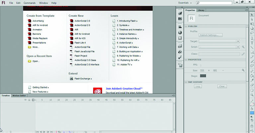The height and width of the screenshot is (133, 255).
Task: Open the Transform panel icon
Action: tap(180, 38)
